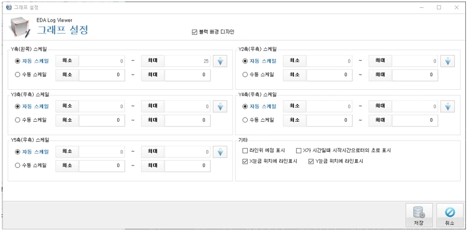Click Y3축 manual maximum input field
The image size is (468, 232).
click(x=187, y=120)
